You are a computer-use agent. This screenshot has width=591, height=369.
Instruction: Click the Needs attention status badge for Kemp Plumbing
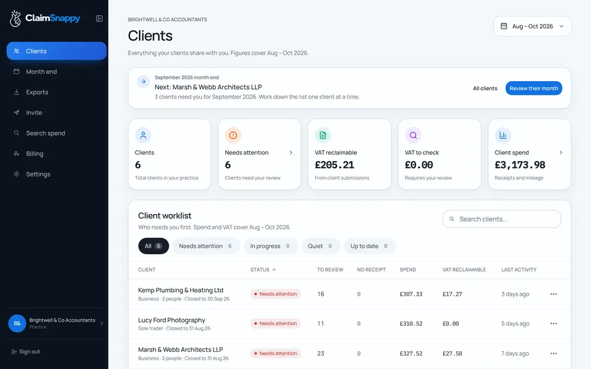point(276,294)
